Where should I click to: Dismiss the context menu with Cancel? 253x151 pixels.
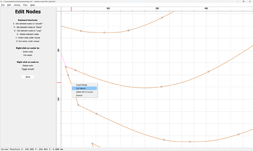click(79, 95)
